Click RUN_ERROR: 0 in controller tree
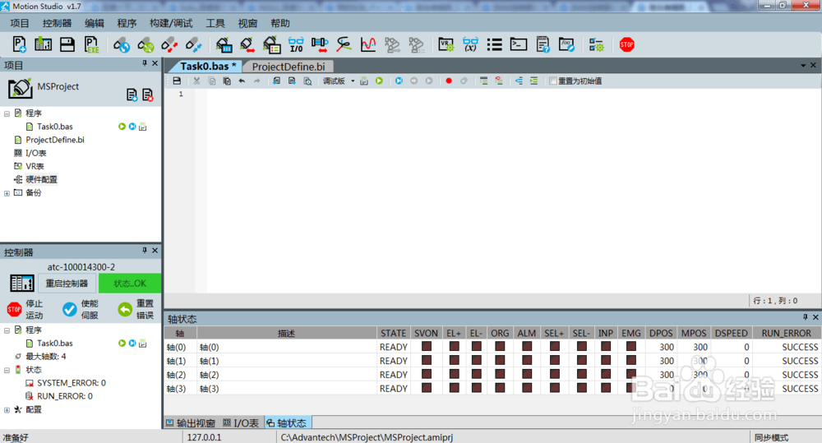 point(64,396)
